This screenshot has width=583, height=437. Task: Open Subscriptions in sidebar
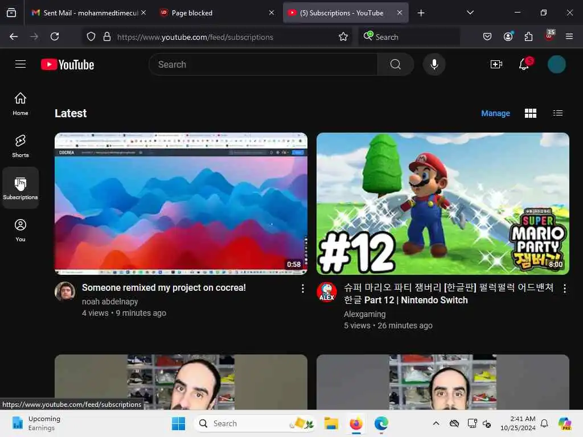(20, 188)
